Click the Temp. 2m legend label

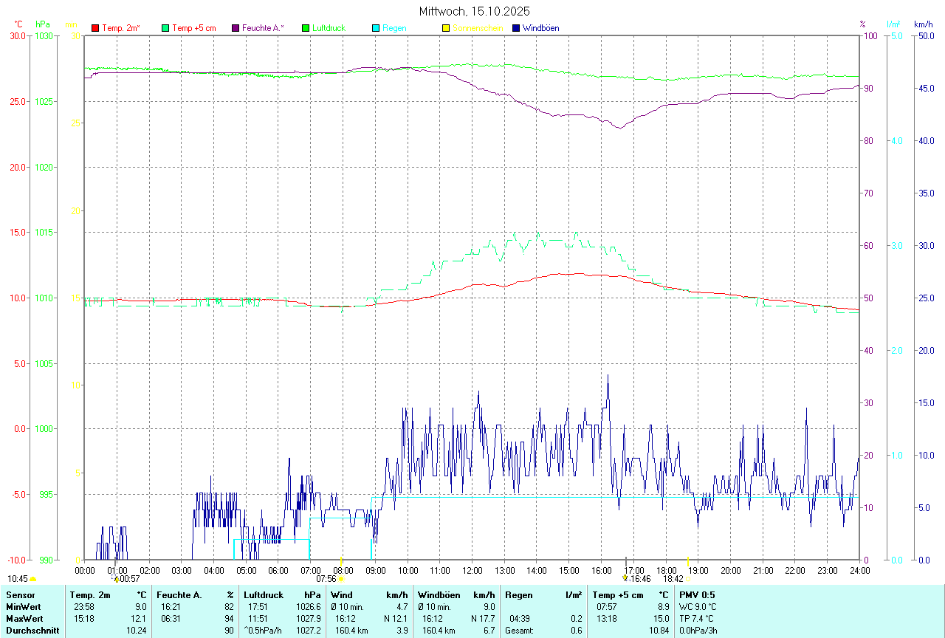coord(121,28)
